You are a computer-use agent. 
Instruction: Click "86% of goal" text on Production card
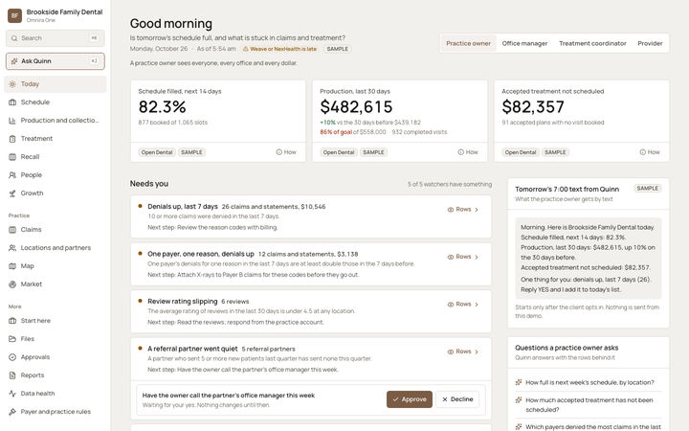[336, 132]
